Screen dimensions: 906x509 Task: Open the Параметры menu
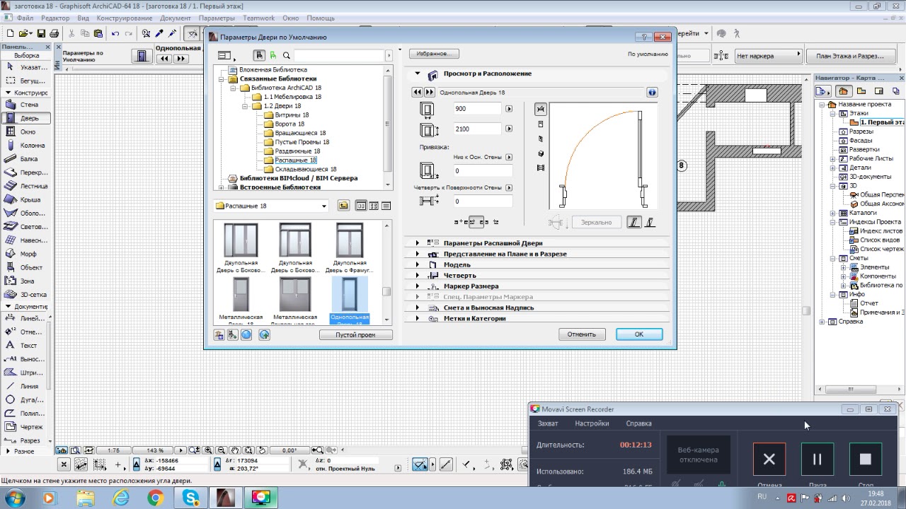[x=217, y=18]
